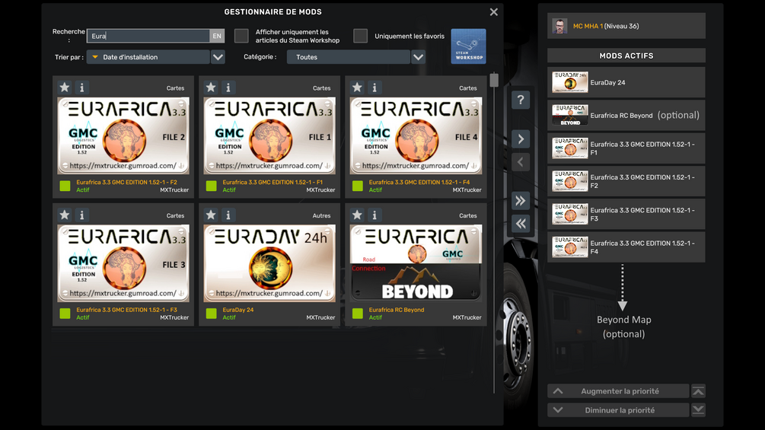This screenshot has height=430, width=765.
Task: Toggle Uniquement les favoris checkbox
Action: tap(360, 36)
